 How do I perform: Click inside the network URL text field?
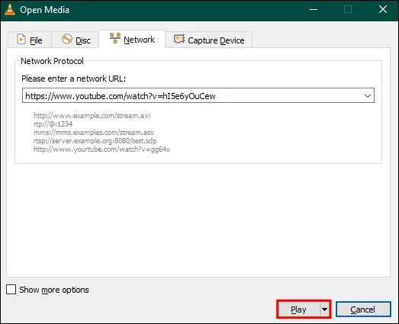tap(192, 95)
